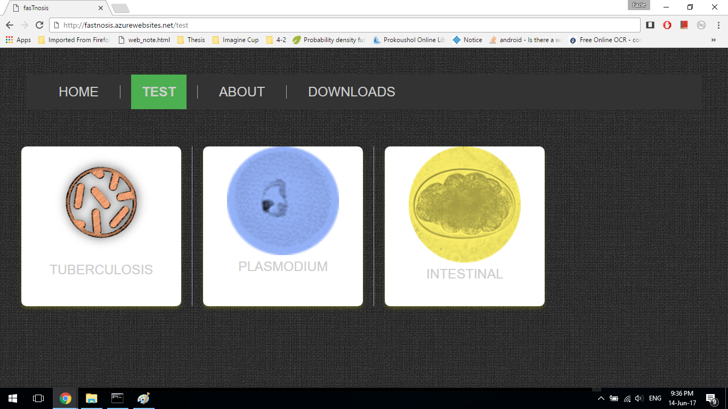This screenshot has height=409, width=728.
Task: Open the Paint app on the taskbar
Action: coord(143,398)
